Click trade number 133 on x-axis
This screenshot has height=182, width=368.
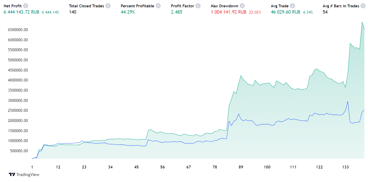tap(345, 167)
